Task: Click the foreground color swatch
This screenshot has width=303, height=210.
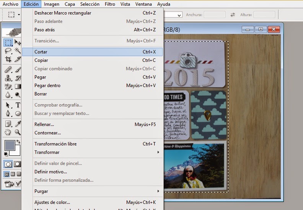Action: point(10,145)
